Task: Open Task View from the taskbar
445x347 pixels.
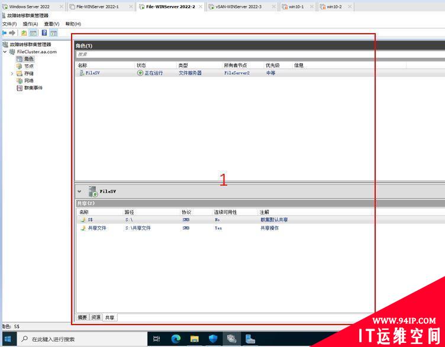Action: [156, 339]
